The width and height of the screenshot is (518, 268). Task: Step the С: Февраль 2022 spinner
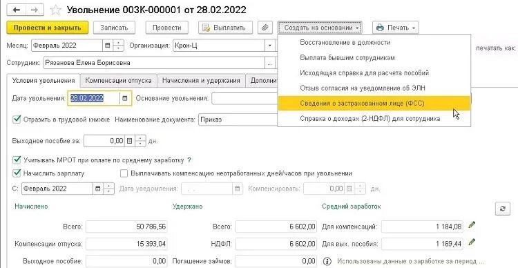tap(108, 189)
